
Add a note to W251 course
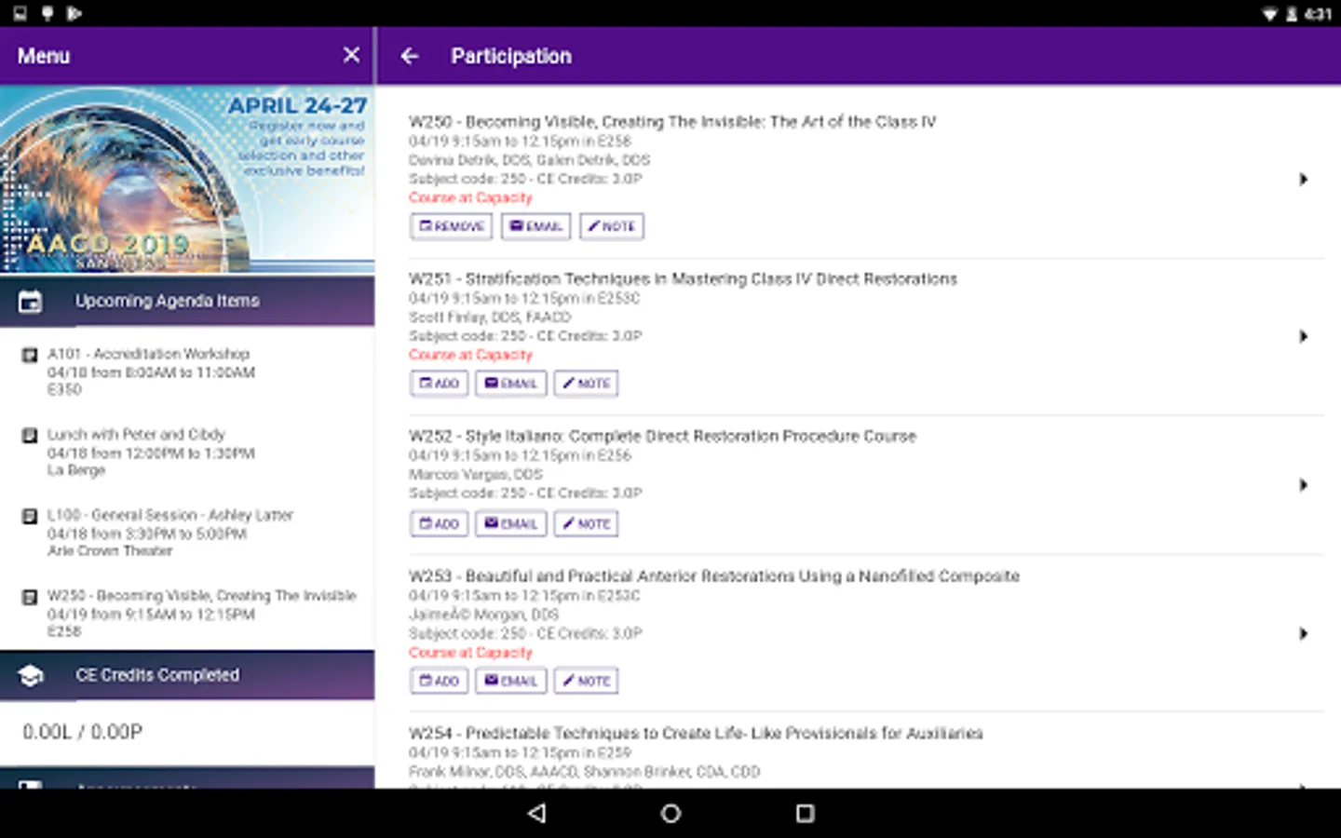tap(587, 384)
